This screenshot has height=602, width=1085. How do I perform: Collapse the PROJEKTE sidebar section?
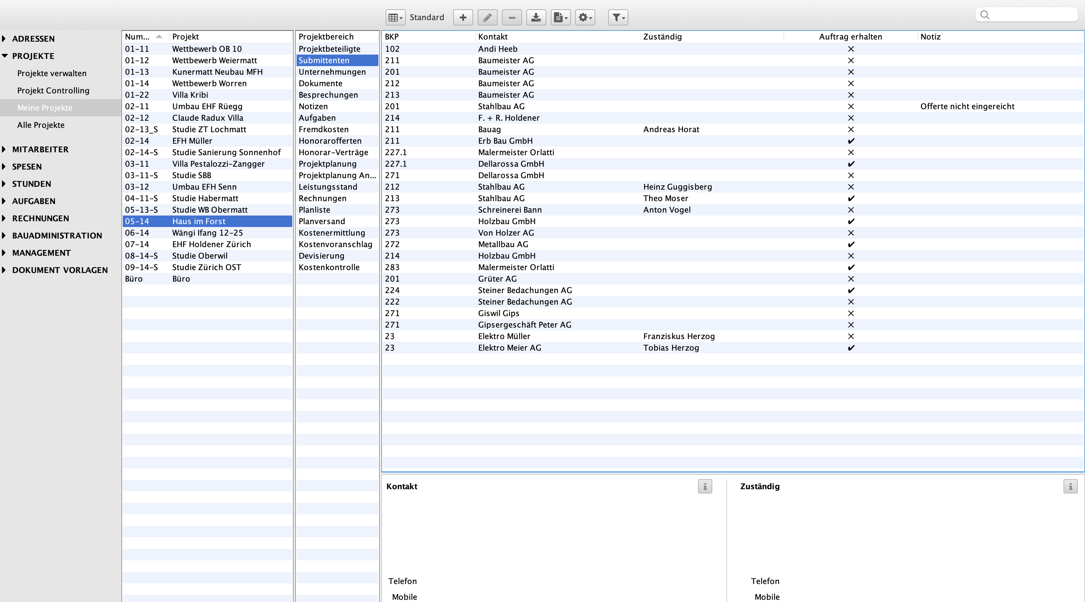tap(5, 56)
